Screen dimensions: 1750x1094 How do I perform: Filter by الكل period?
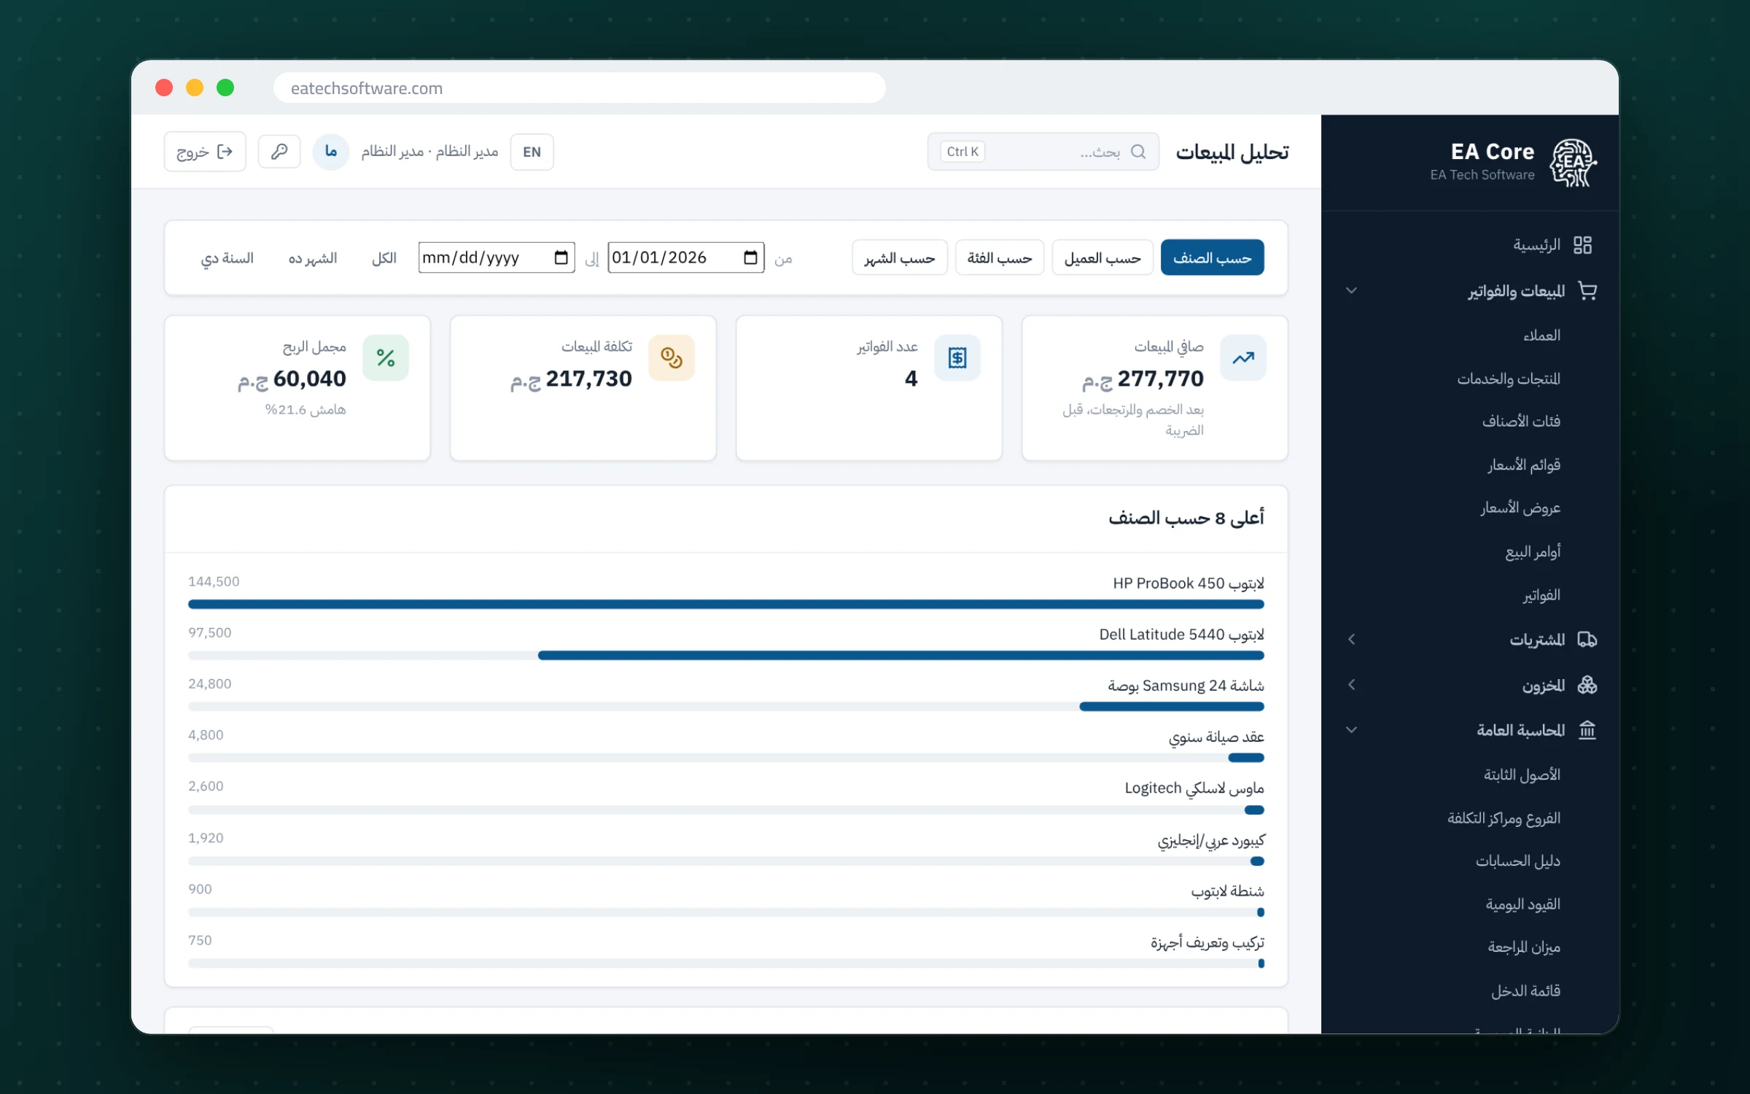tap(384, 258)
